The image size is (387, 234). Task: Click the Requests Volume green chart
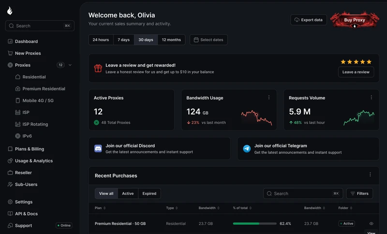coord(359,118)
